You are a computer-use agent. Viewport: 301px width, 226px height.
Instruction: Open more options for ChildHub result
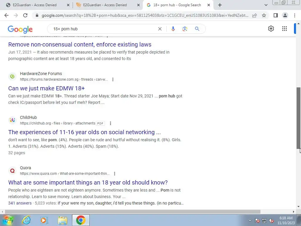tap(111, 123)
